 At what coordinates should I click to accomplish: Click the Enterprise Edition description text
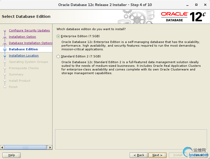coord(130,46)
